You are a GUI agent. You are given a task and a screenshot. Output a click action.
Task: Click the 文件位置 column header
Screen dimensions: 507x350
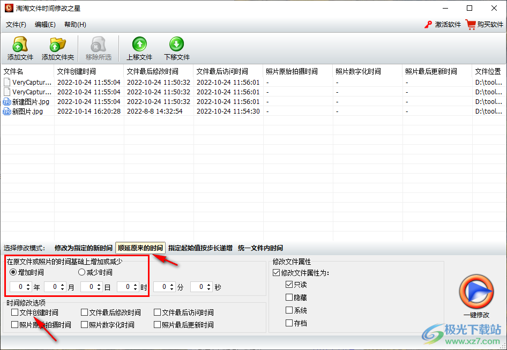pos(489,71)
